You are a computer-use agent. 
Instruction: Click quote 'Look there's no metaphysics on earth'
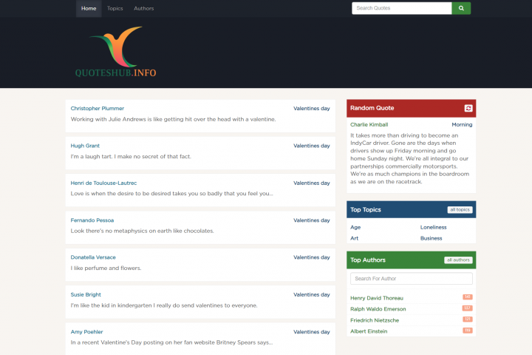[x=142, y=231]
